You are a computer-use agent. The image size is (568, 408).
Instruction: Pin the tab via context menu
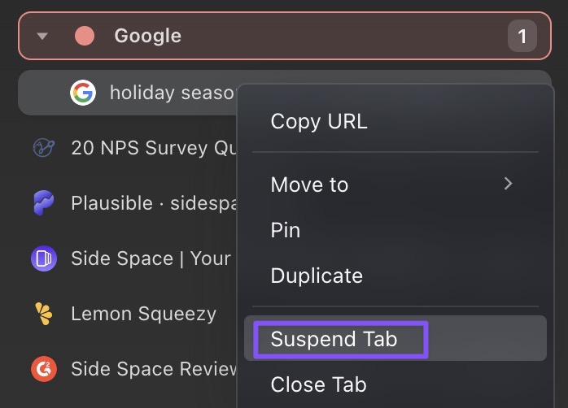pos(286,231)
